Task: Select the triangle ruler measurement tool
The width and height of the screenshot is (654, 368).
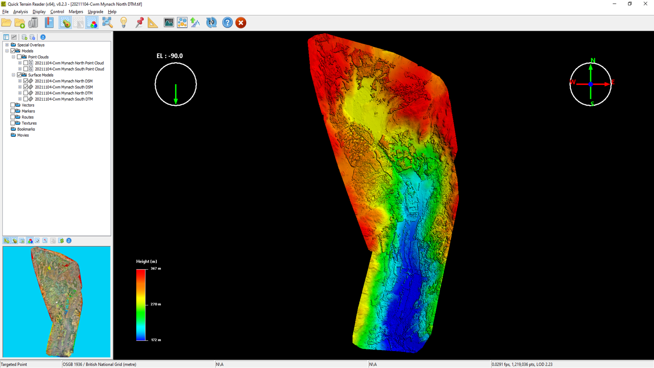Action: click(x=153, y=23)
